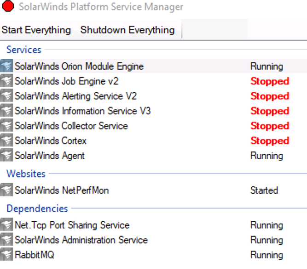
Task: Select the Net.Tcp Port Sharing Service row
Action: [x=72, y=225]
